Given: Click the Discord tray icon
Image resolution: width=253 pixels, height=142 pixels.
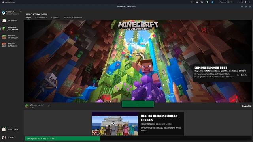Looking at the screenshot, I should point(197,2).
